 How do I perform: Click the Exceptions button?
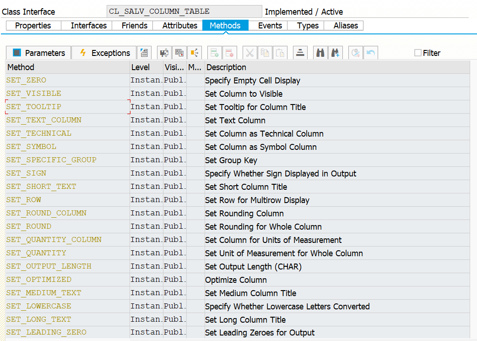[104, 53]
